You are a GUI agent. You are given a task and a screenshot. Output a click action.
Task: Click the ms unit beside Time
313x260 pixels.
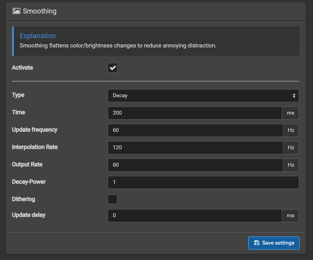[x=290, y=113]
